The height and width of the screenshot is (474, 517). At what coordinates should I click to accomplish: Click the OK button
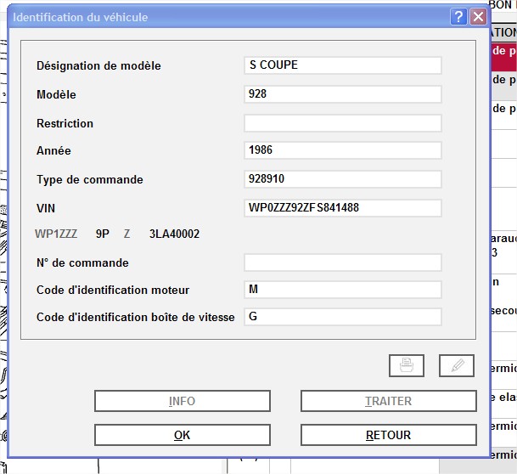tap(183, 435)
